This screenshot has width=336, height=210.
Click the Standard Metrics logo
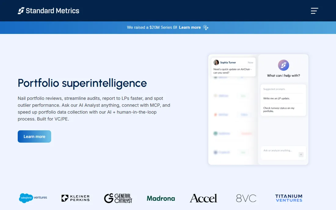click(x=49, y=11)
